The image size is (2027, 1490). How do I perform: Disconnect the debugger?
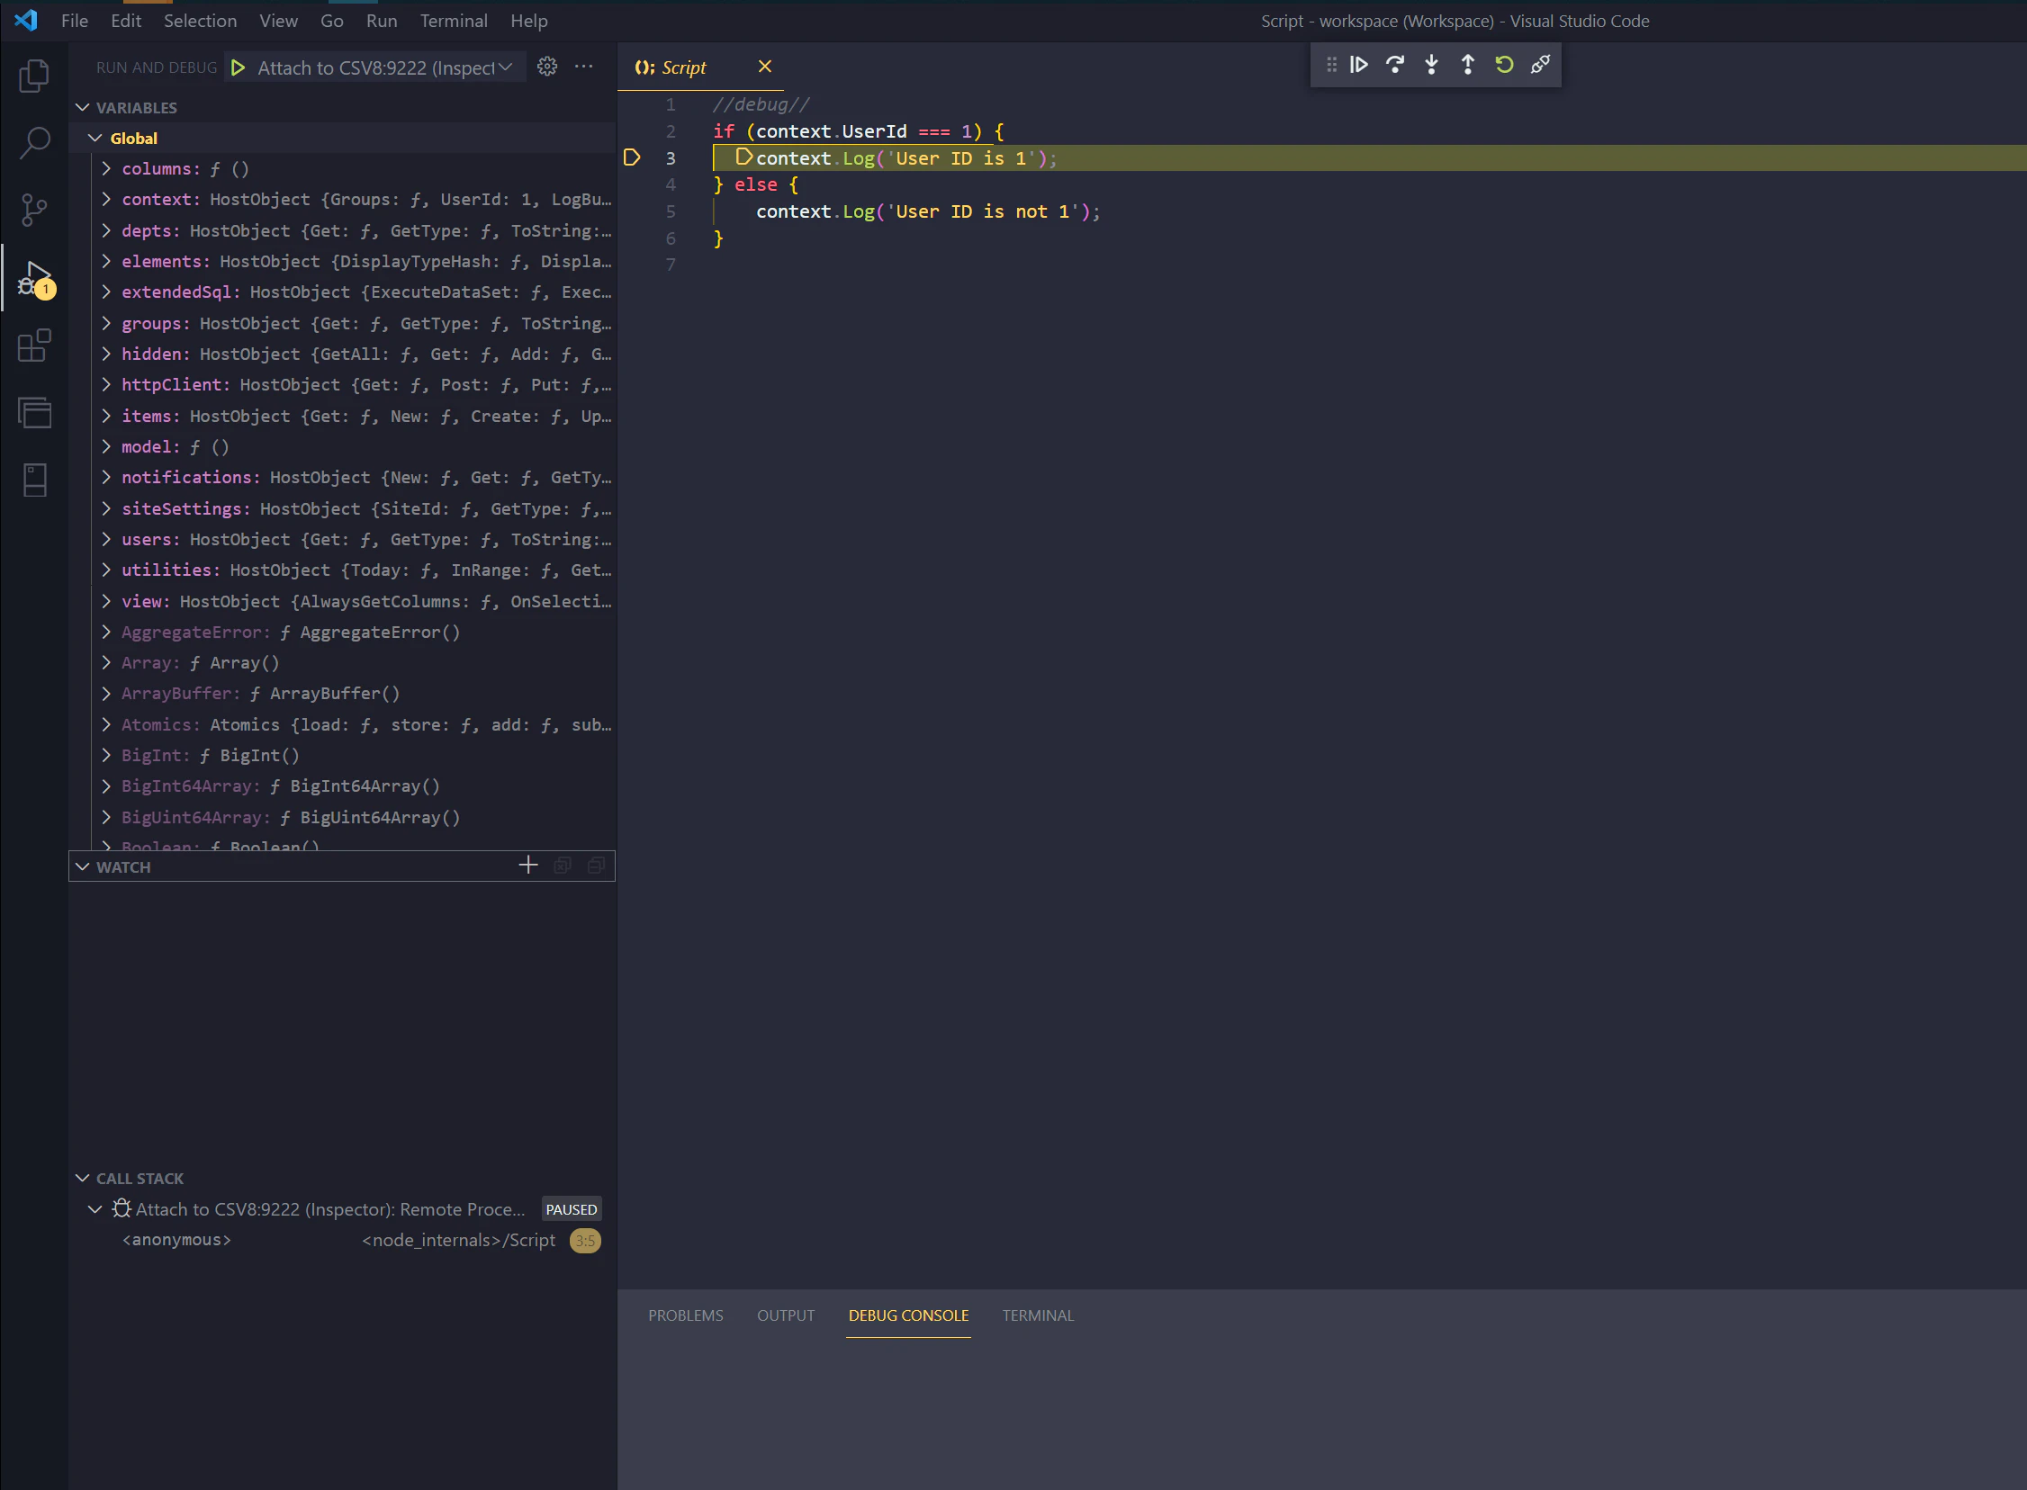tap(1540, 65)
